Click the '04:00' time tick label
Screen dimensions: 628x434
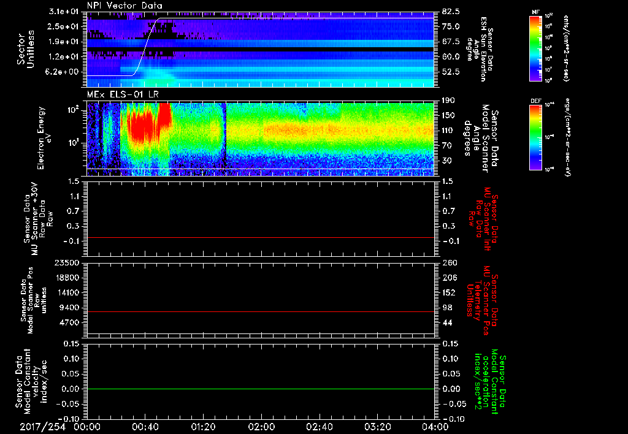(435, 427)
